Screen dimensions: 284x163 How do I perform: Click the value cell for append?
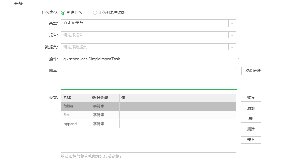click(177, 124)
